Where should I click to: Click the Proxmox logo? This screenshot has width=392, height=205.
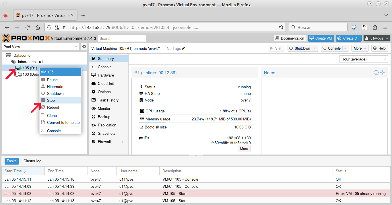pyautogui.click(x=26, y=38)
